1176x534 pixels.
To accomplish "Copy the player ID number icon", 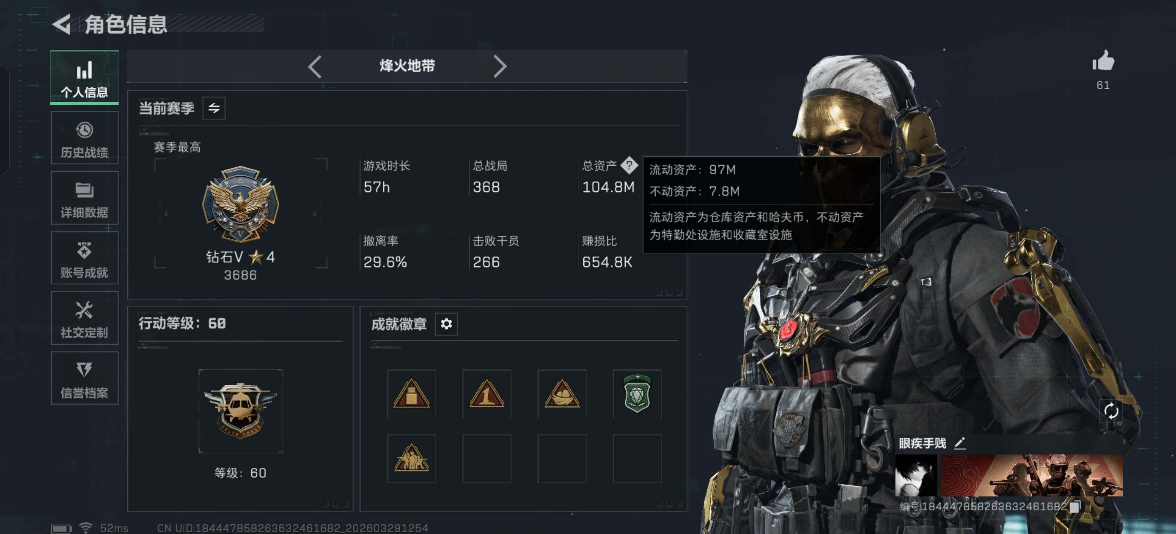I will pyautogui.click(x=1075, y=506).
